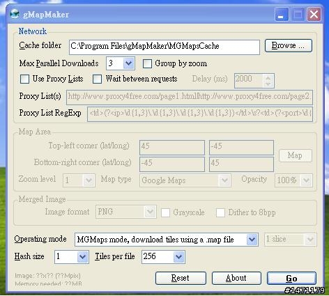The width and height of the screenshot is (329, 296).
Task: Click the Top-left corner longitude field
Action: (241, 148)
